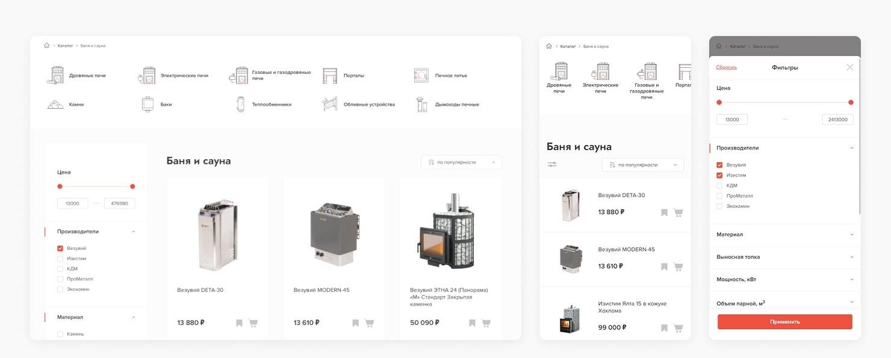Open filters via the sliders icon in mobile list
Image resolution: width=891 pixels, height=358 pixels.
552,165
